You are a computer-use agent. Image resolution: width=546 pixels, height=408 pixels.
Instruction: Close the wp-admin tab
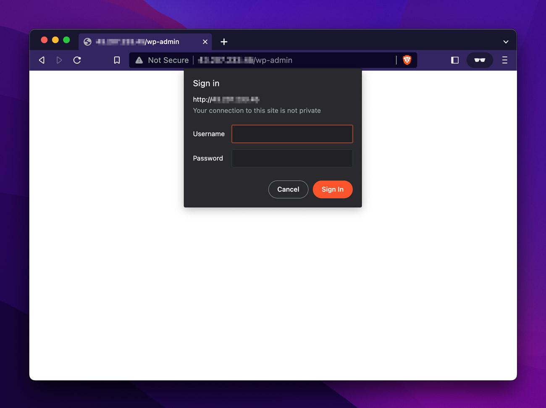[x=205, y=42]
